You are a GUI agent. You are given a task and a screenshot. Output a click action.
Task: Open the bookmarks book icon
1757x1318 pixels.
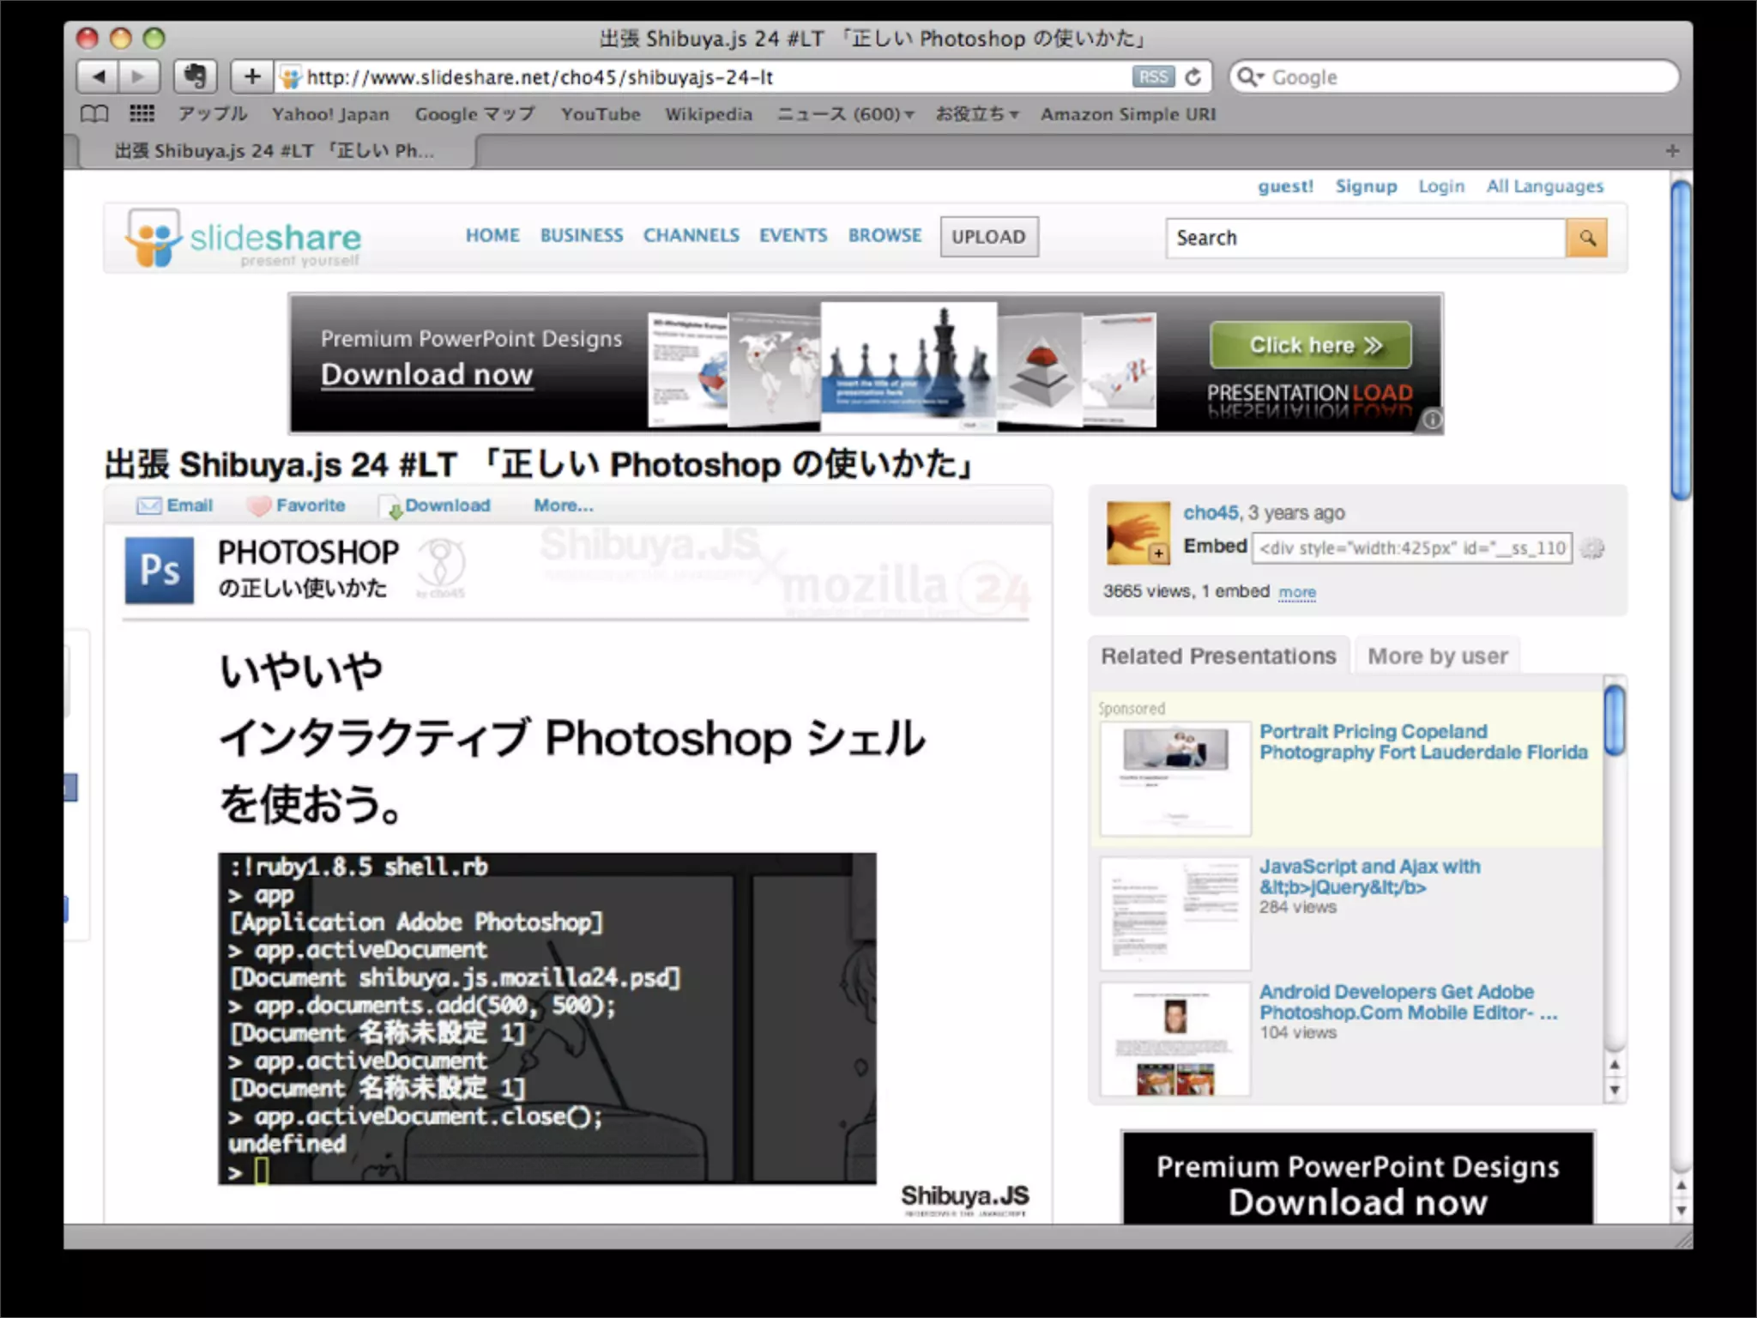[94, 114]
